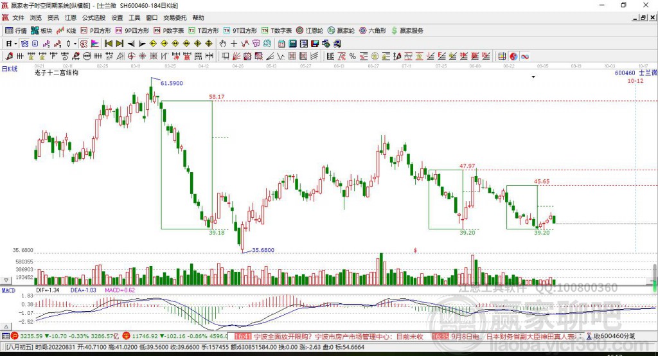Click the 3235.59 index status value

click(x=31, y=336)
